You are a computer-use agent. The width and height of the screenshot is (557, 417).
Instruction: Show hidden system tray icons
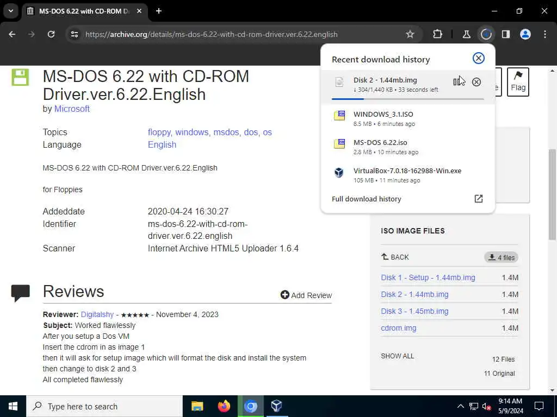coord(460,406)
